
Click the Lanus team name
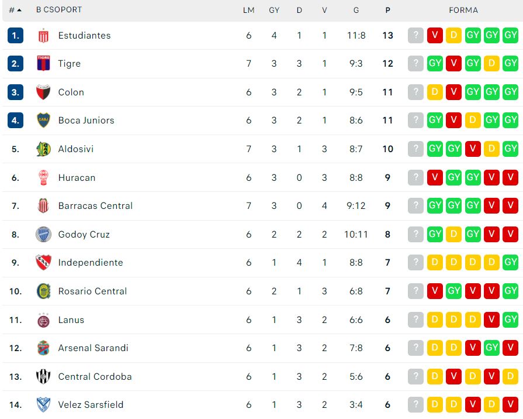(71, 320)
